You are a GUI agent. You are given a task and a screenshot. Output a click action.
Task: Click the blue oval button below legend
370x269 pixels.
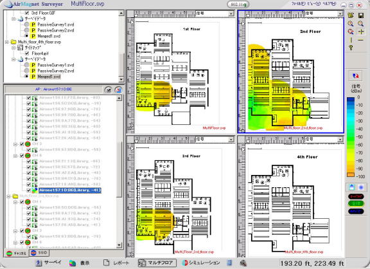[356, 211]
